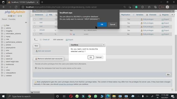The width and height of the screenshot is (177, 99).
Task: Cancel the localhost says dialog
Action: pos(113,24)
